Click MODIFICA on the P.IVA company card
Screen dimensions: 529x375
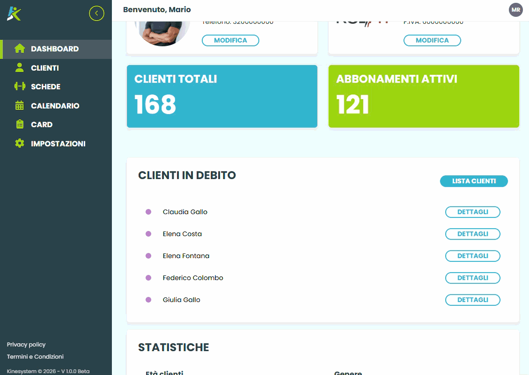coord(432,40)
